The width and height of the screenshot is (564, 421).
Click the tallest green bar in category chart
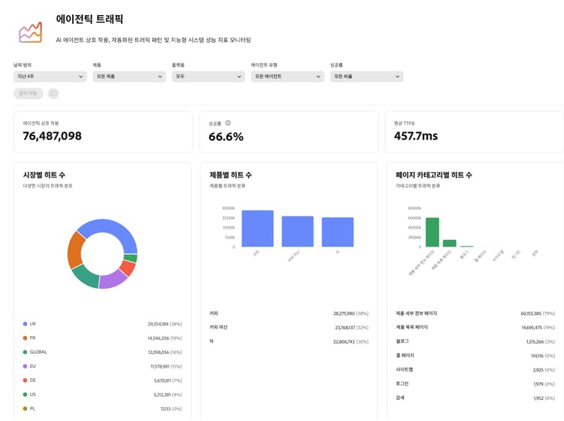432,232
